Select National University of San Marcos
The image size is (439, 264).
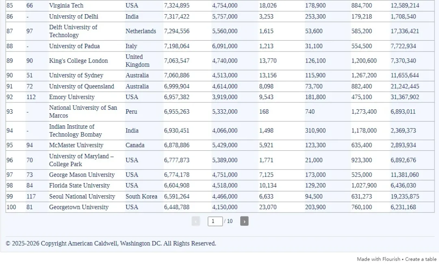point(83,112)
